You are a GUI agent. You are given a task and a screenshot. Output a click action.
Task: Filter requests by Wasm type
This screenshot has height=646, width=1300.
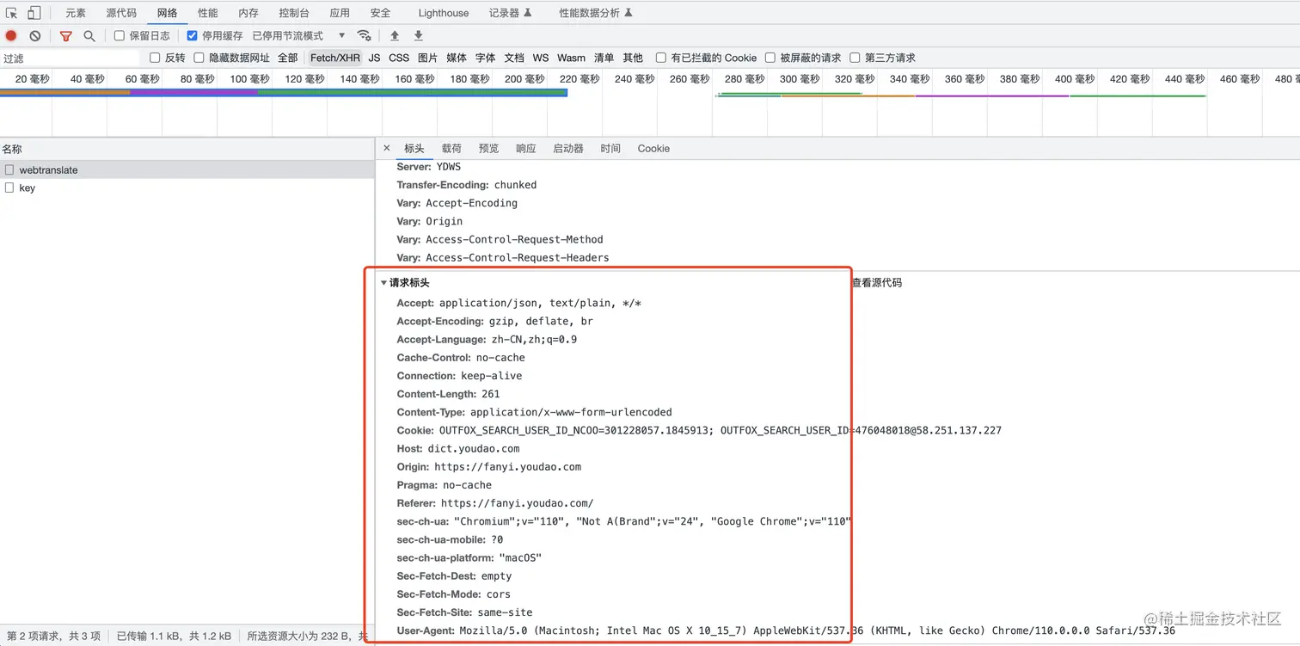click(571, 58)
